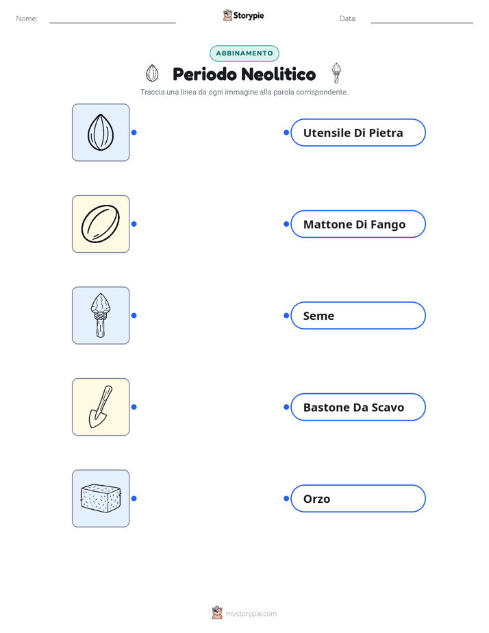Click the Utensile Di Pietra word box
This screenshot has height=633, width=489.
coord(358,132)
